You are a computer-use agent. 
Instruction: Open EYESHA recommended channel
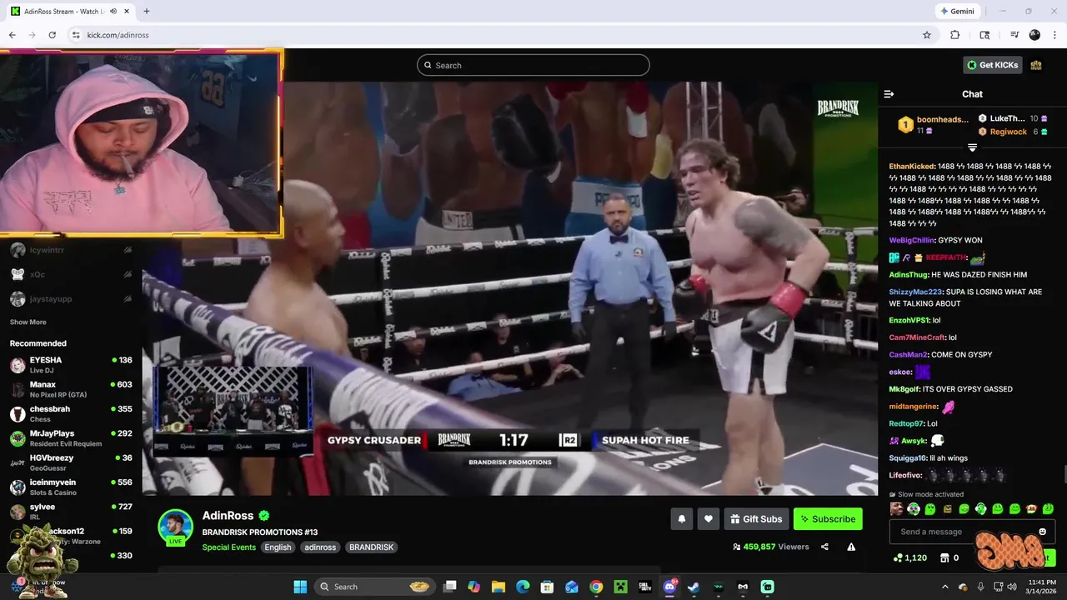(71, 365)
